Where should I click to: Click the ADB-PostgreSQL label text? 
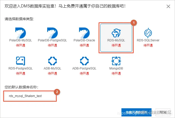coord(84,68)
